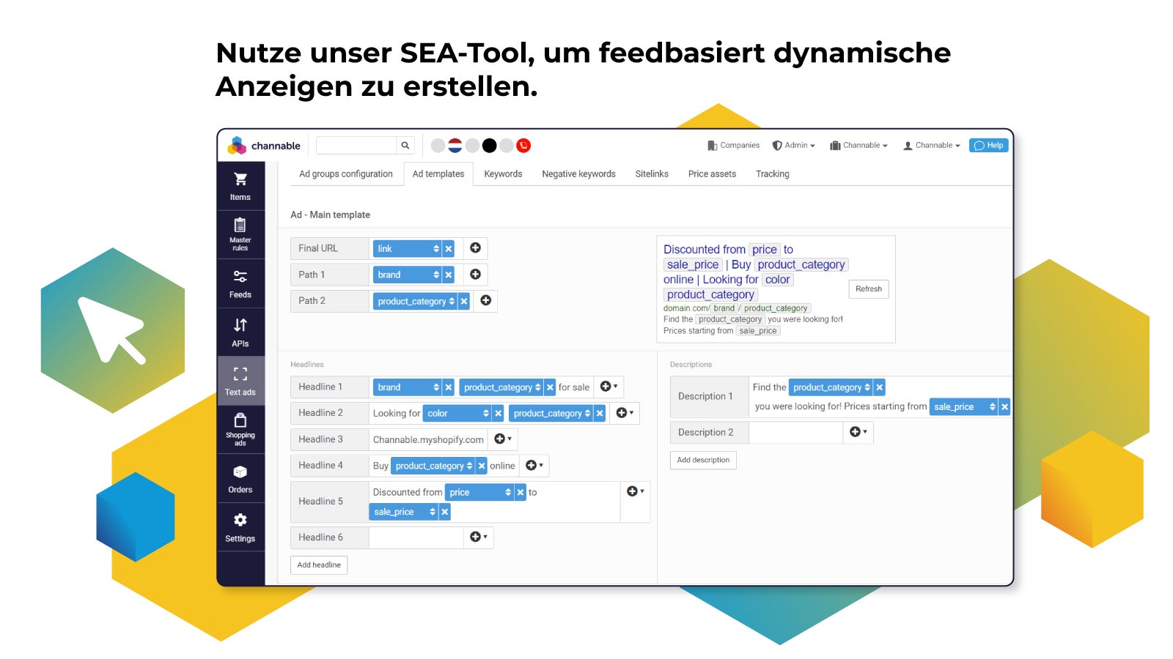Image resolution: width=1173 pixels, height=659 pixels.
Task: Open the Channable user account menu
Action: tap(932, 146)
